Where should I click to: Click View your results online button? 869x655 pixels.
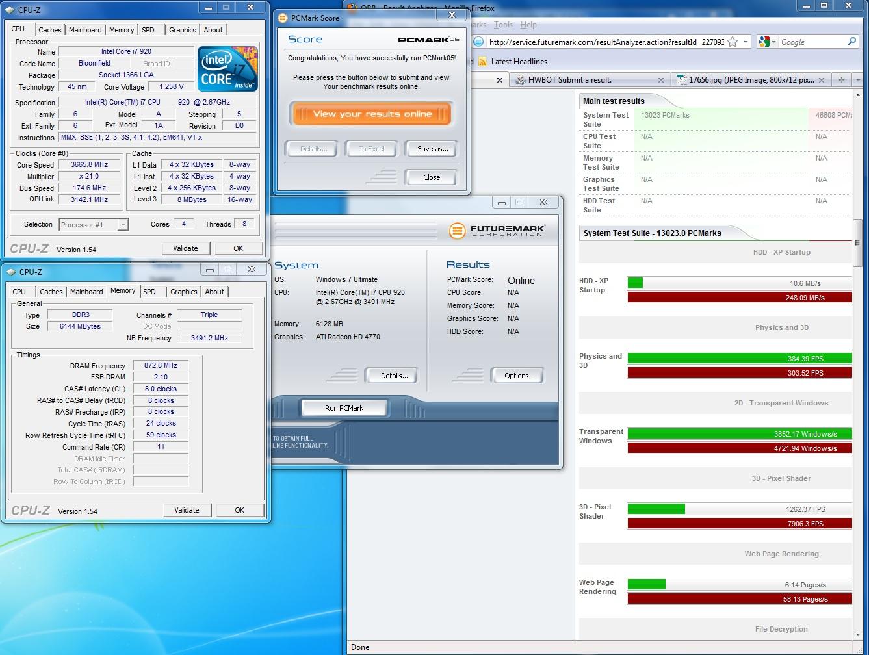click(372, 114)
